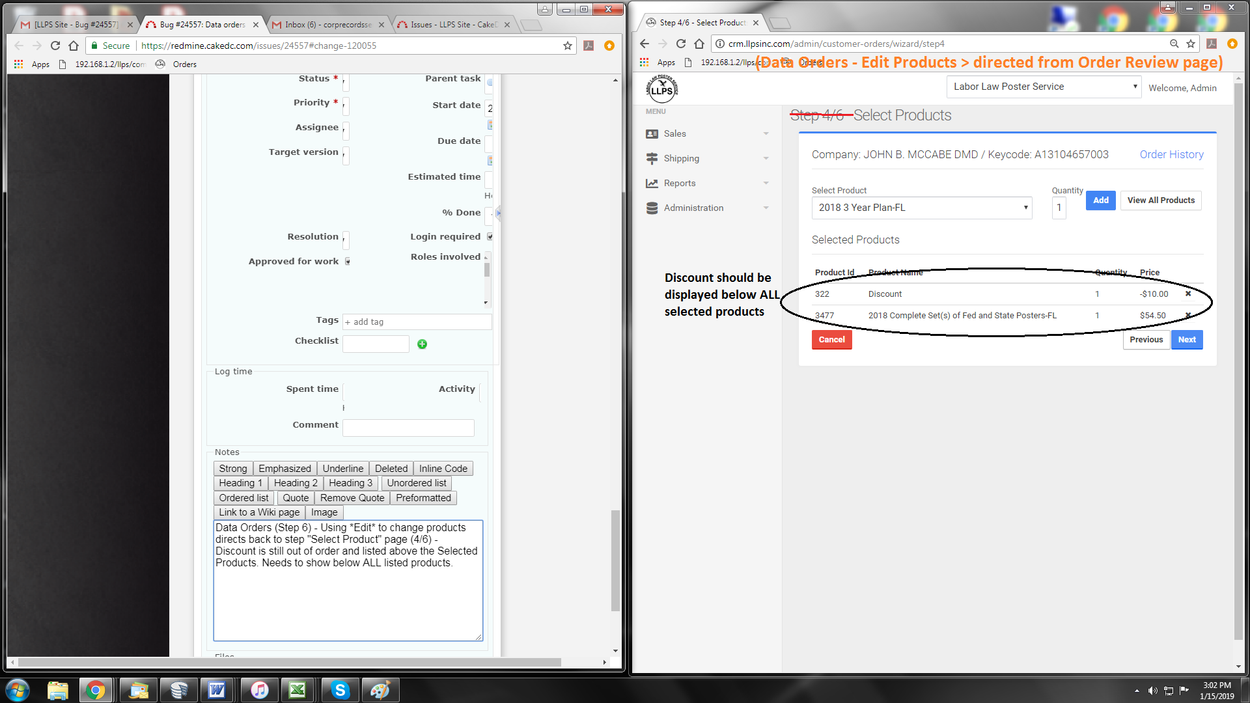Click the zoom magnifier in CRM address bar
Viewport: 1250px width, 703px height.
[1174, 44]
